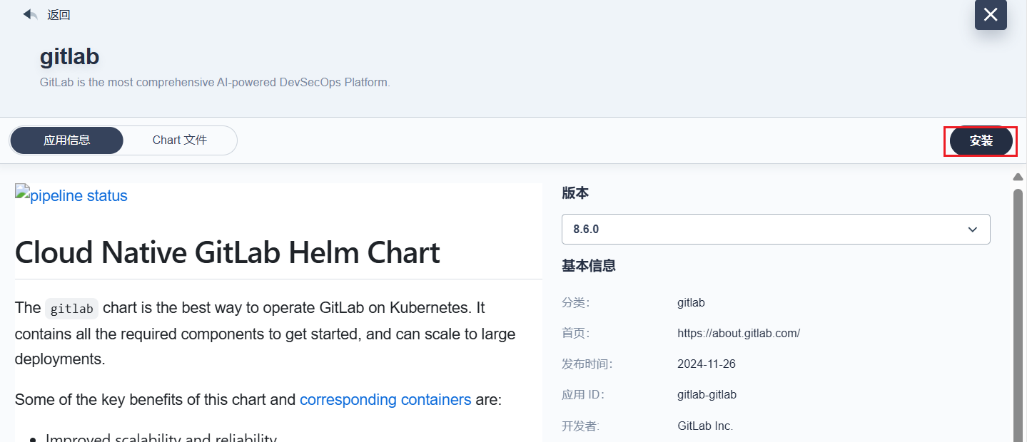Click the gitlab application title
The height and width of the screenshot is (442, 1027).
69,56
